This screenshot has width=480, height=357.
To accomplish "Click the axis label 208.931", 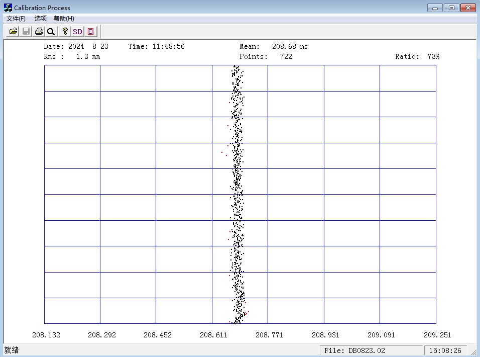I will [325, 335].
